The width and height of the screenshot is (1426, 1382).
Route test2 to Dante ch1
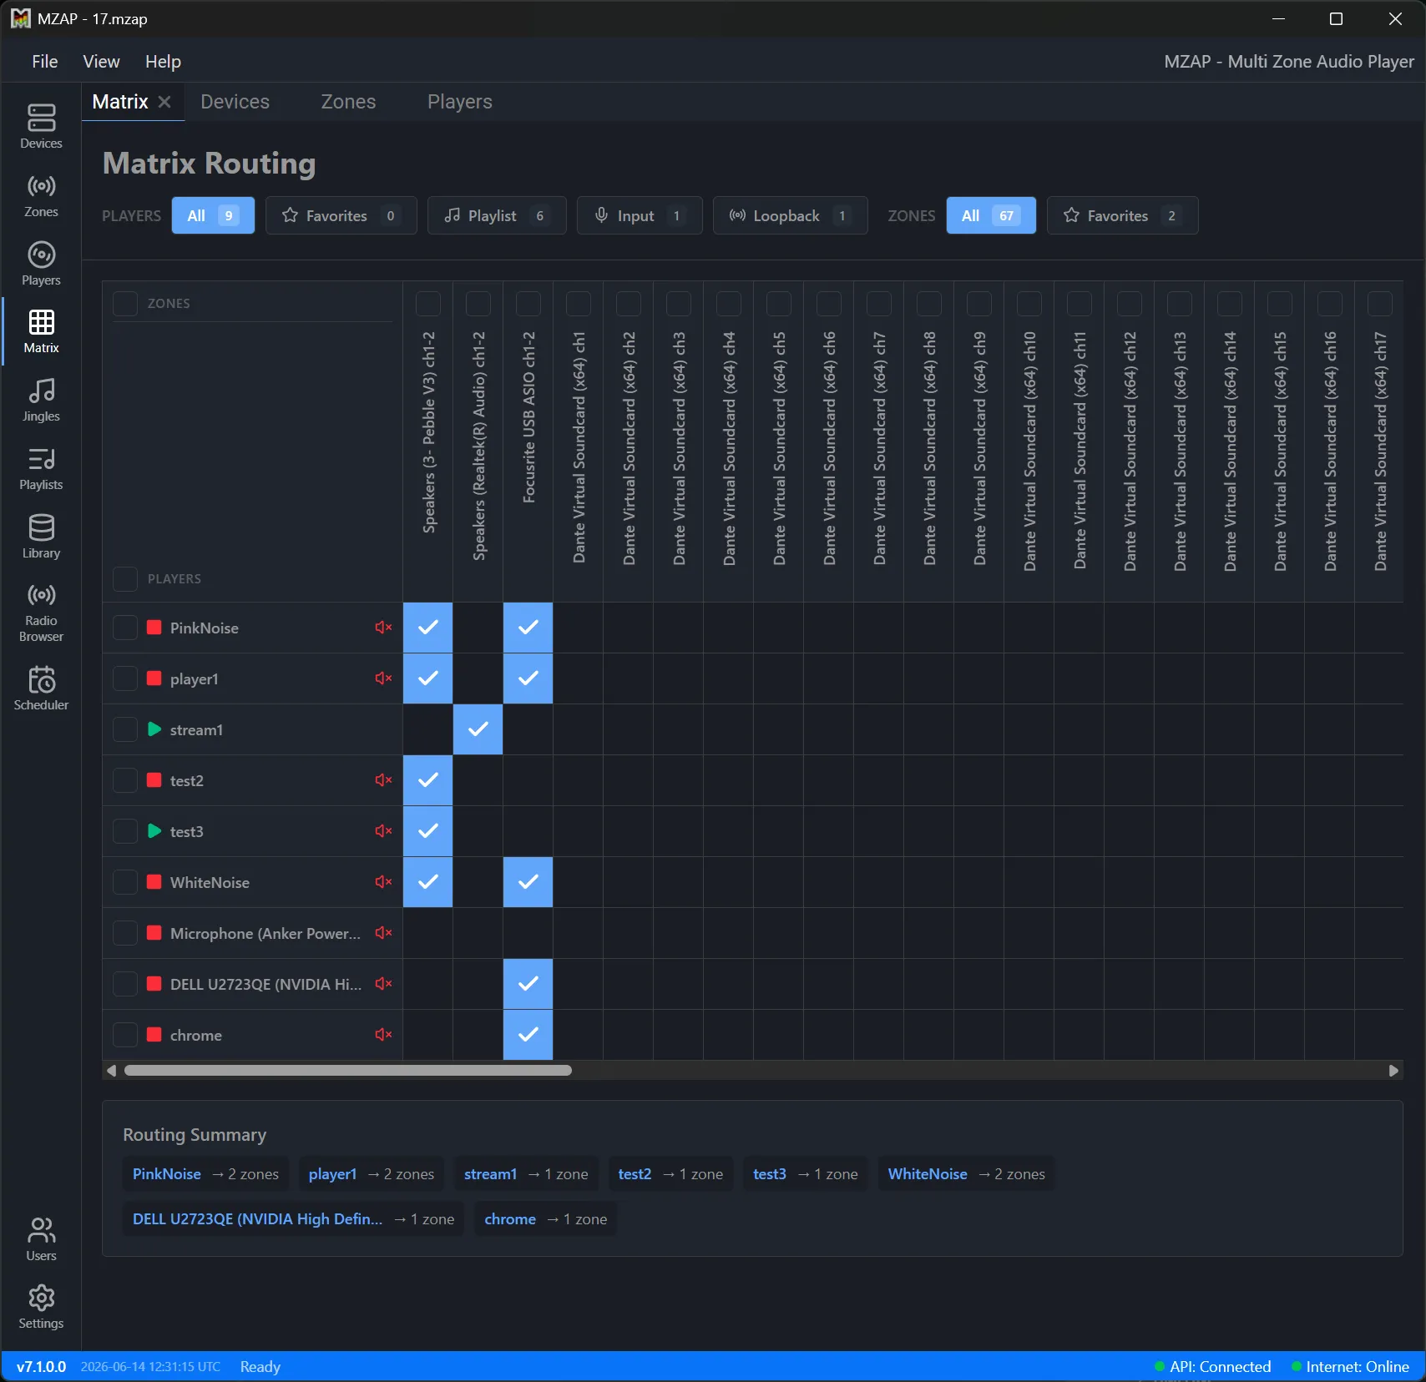(579, 780)
